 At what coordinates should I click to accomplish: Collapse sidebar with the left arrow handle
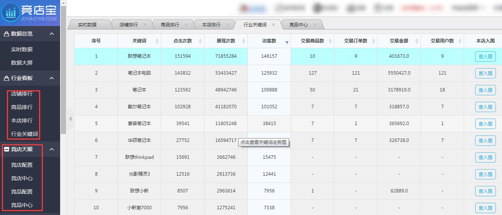tap(70, 119)
